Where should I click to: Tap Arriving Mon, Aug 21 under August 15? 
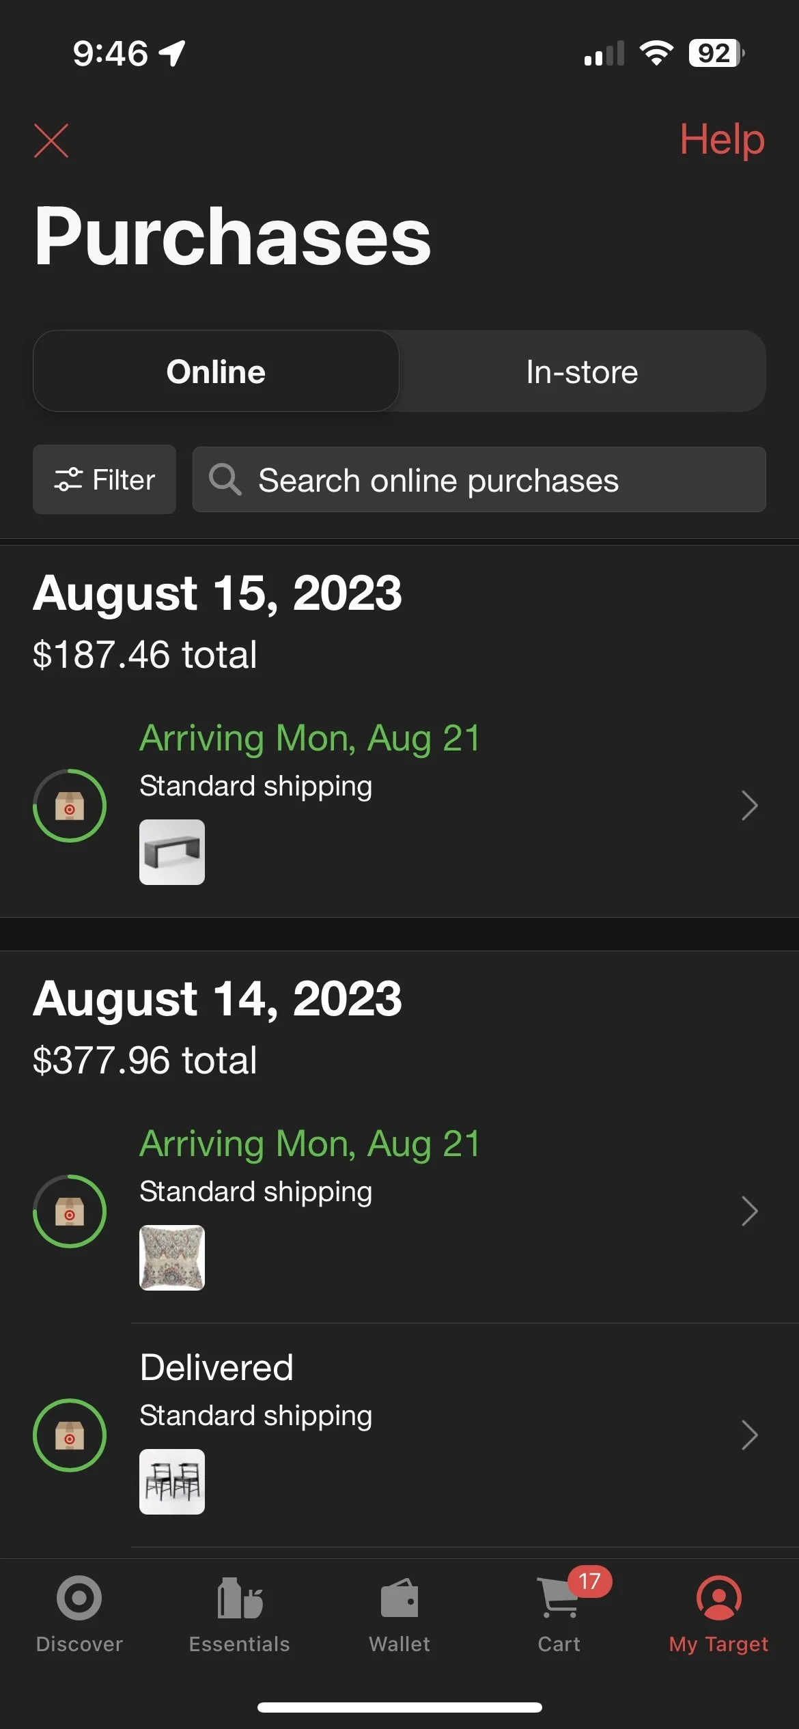(310, 738)
